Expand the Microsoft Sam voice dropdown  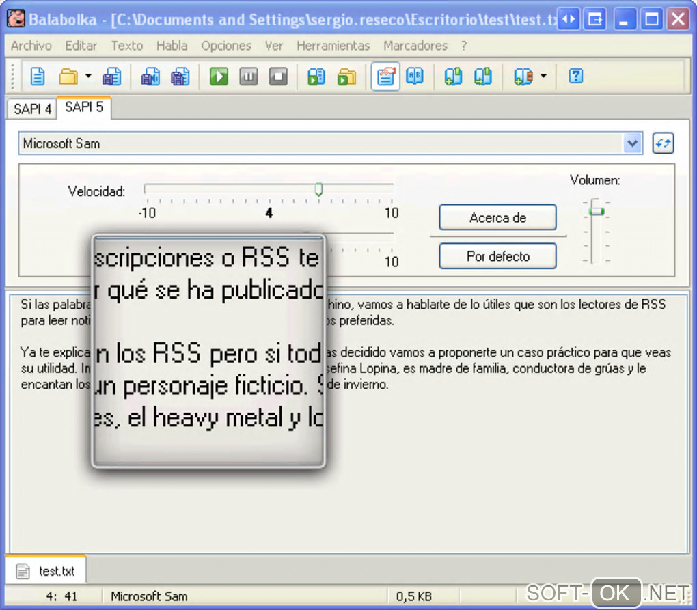coord(632,143)
